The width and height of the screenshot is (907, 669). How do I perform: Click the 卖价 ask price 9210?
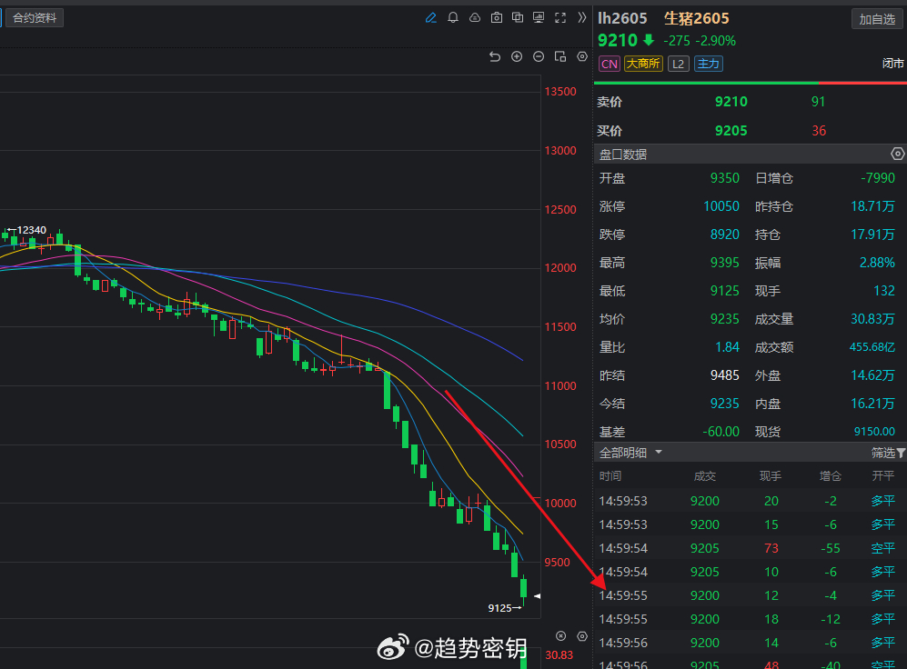tap(731, 102)
